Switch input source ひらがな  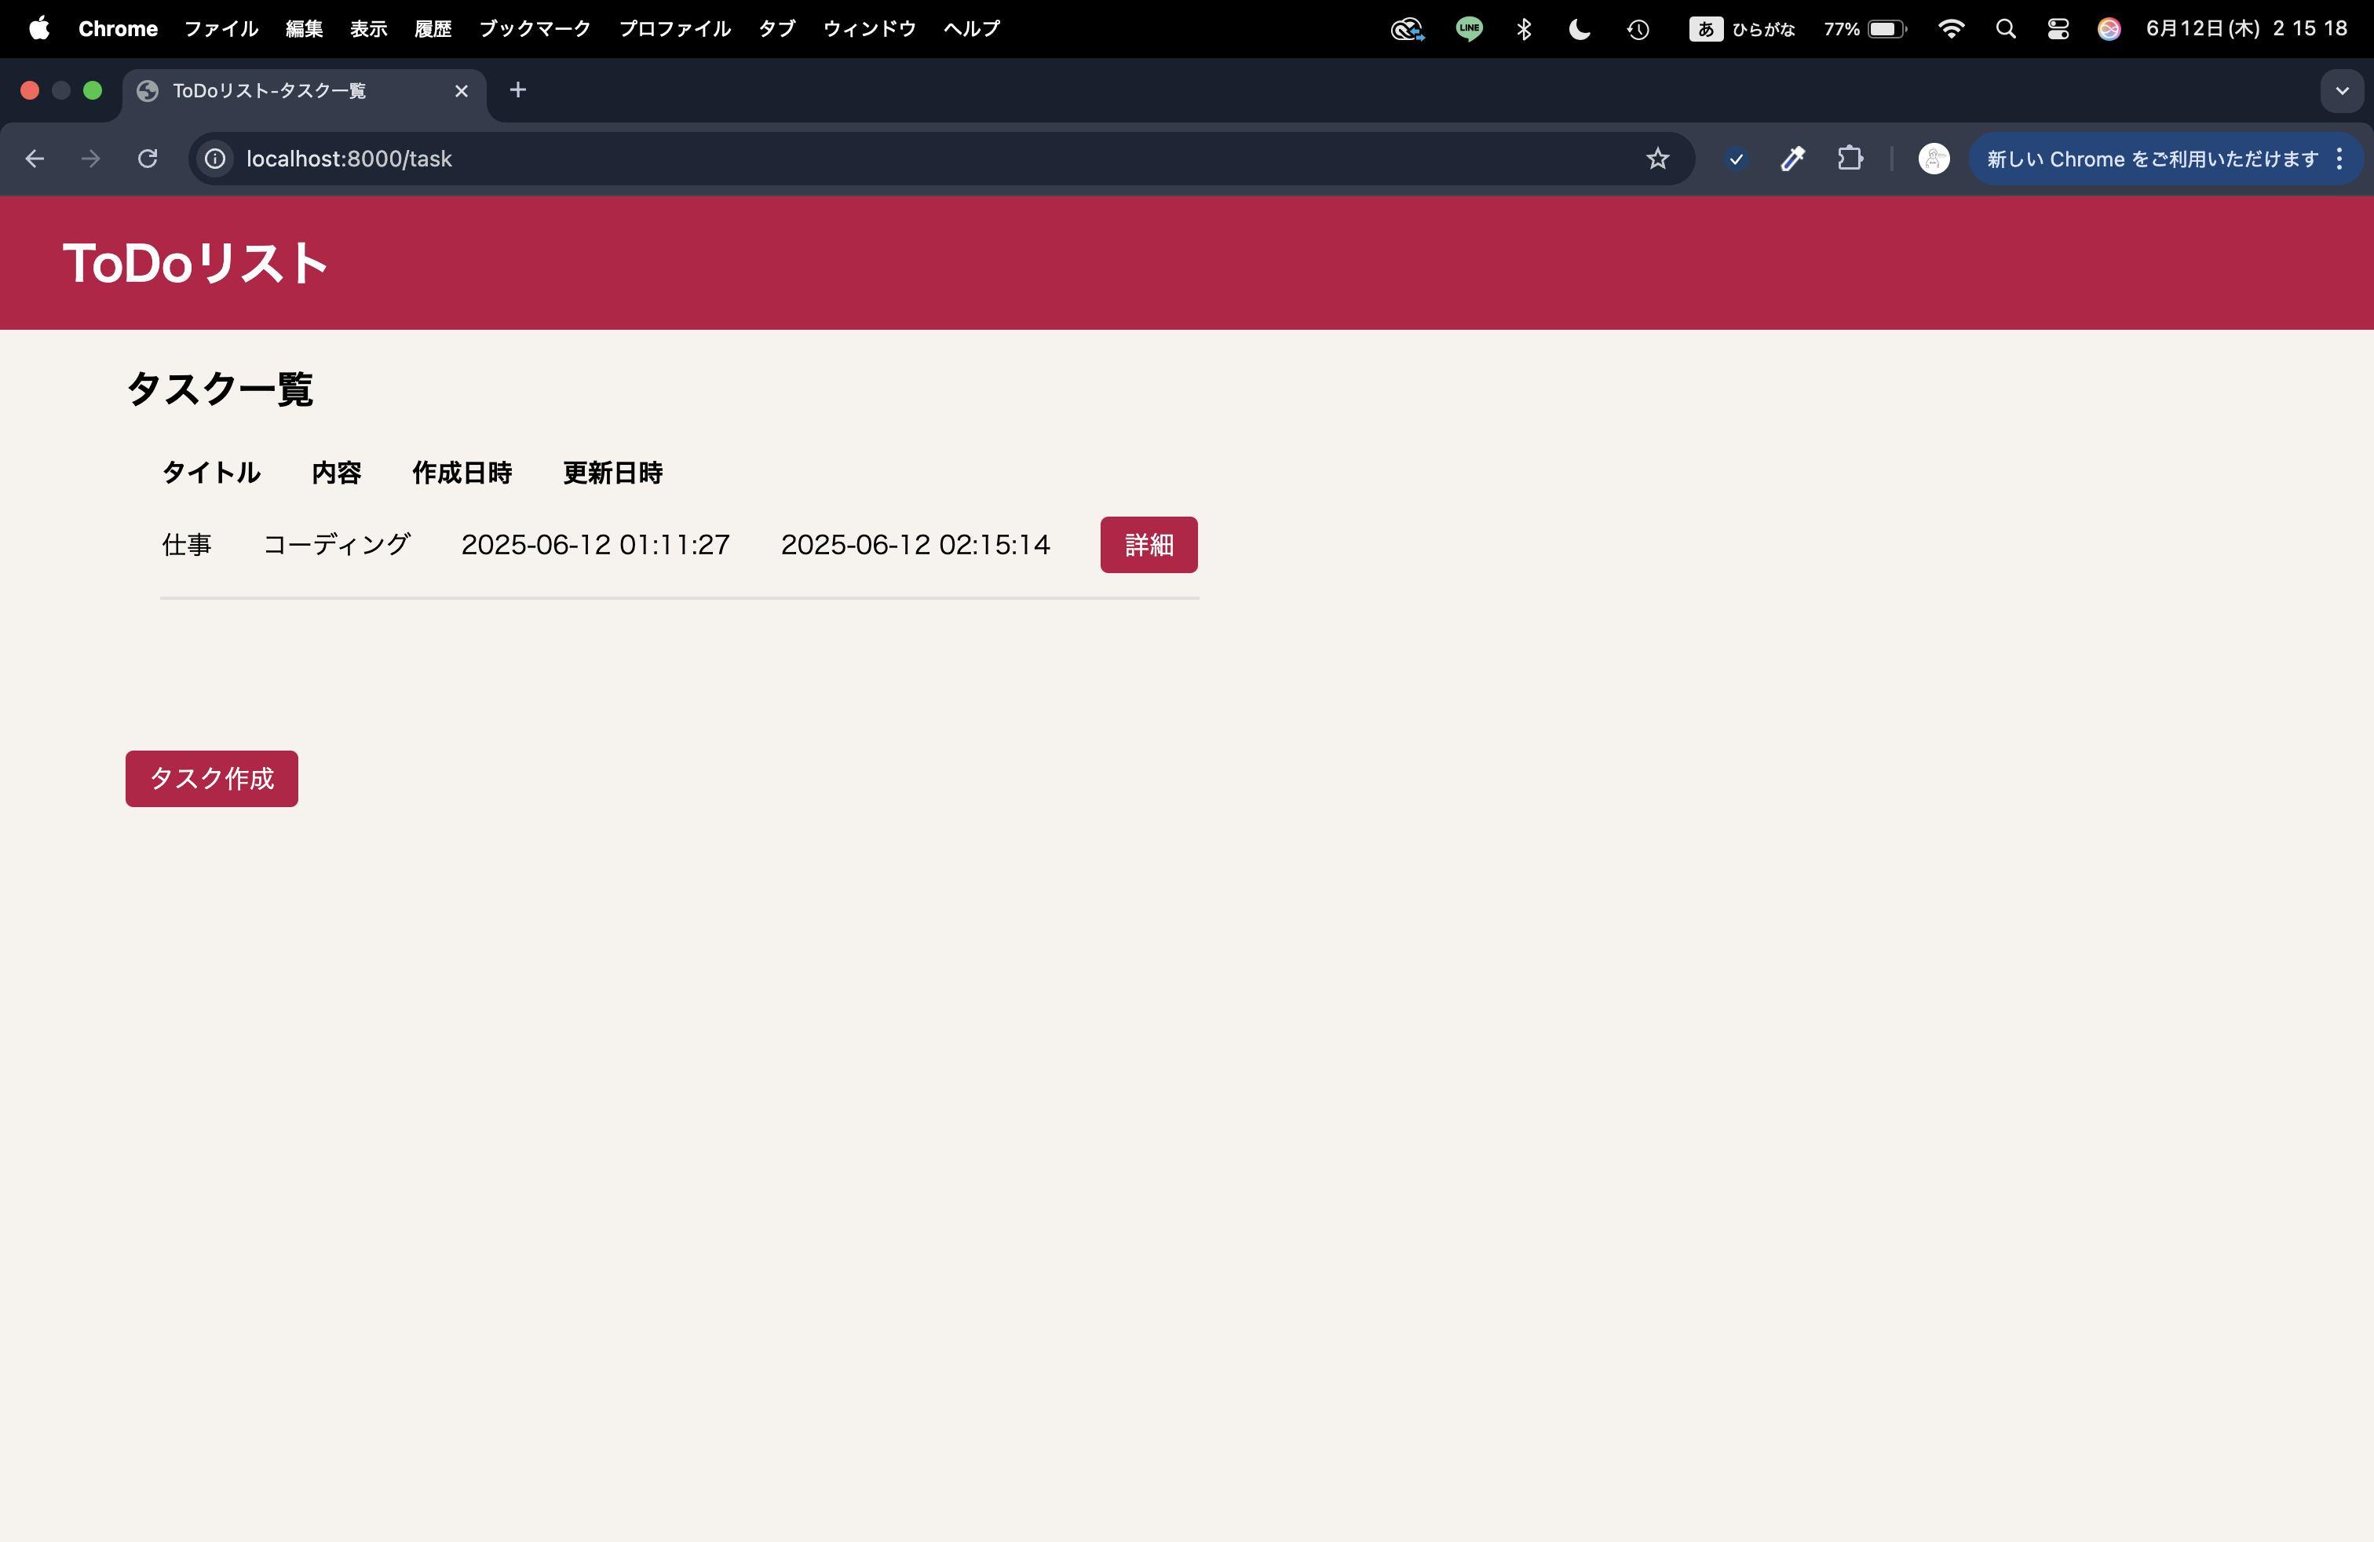pos(1741,29)
